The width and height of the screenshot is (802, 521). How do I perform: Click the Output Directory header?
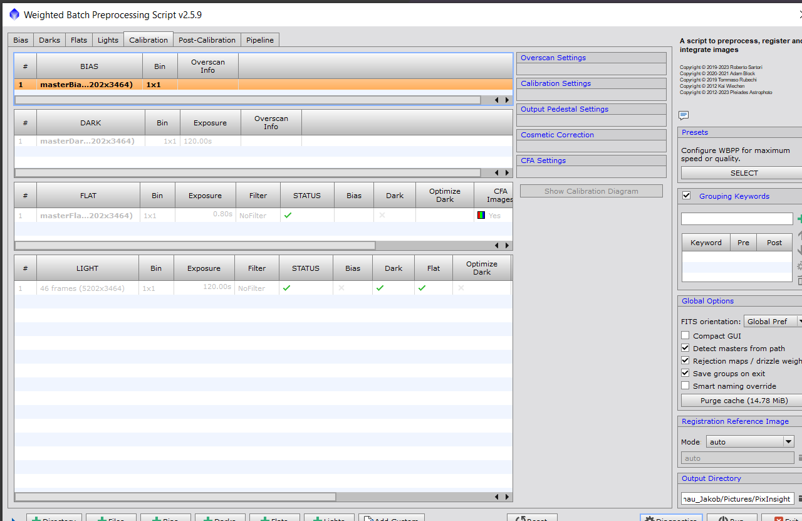point(740,478)
